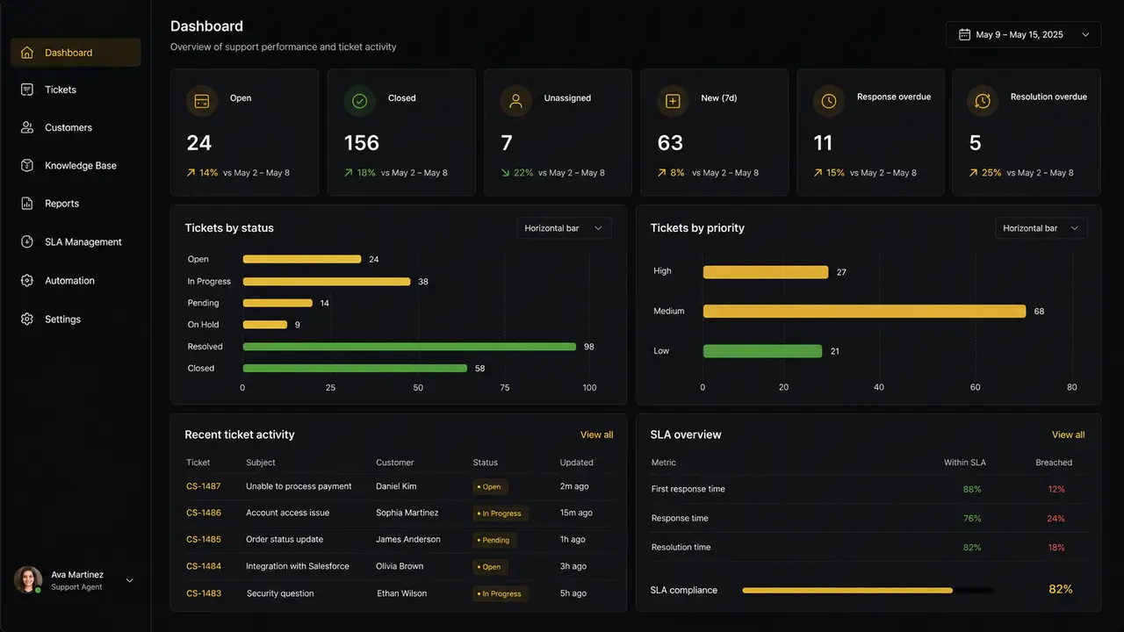Click Response time breached 24% value

coord(1056,518)
